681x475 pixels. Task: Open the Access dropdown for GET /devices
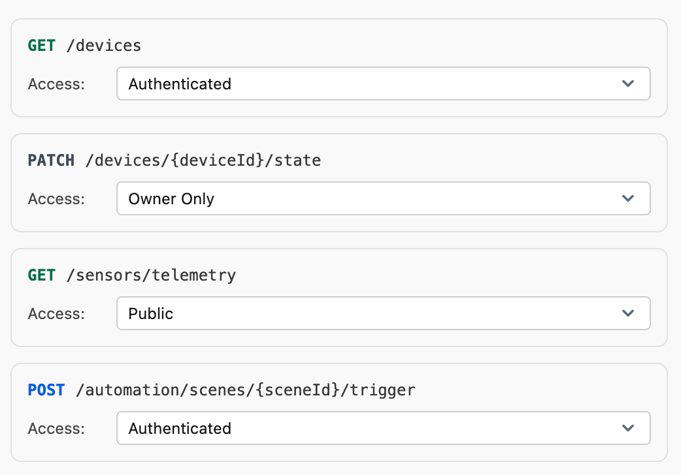point(383,84)
